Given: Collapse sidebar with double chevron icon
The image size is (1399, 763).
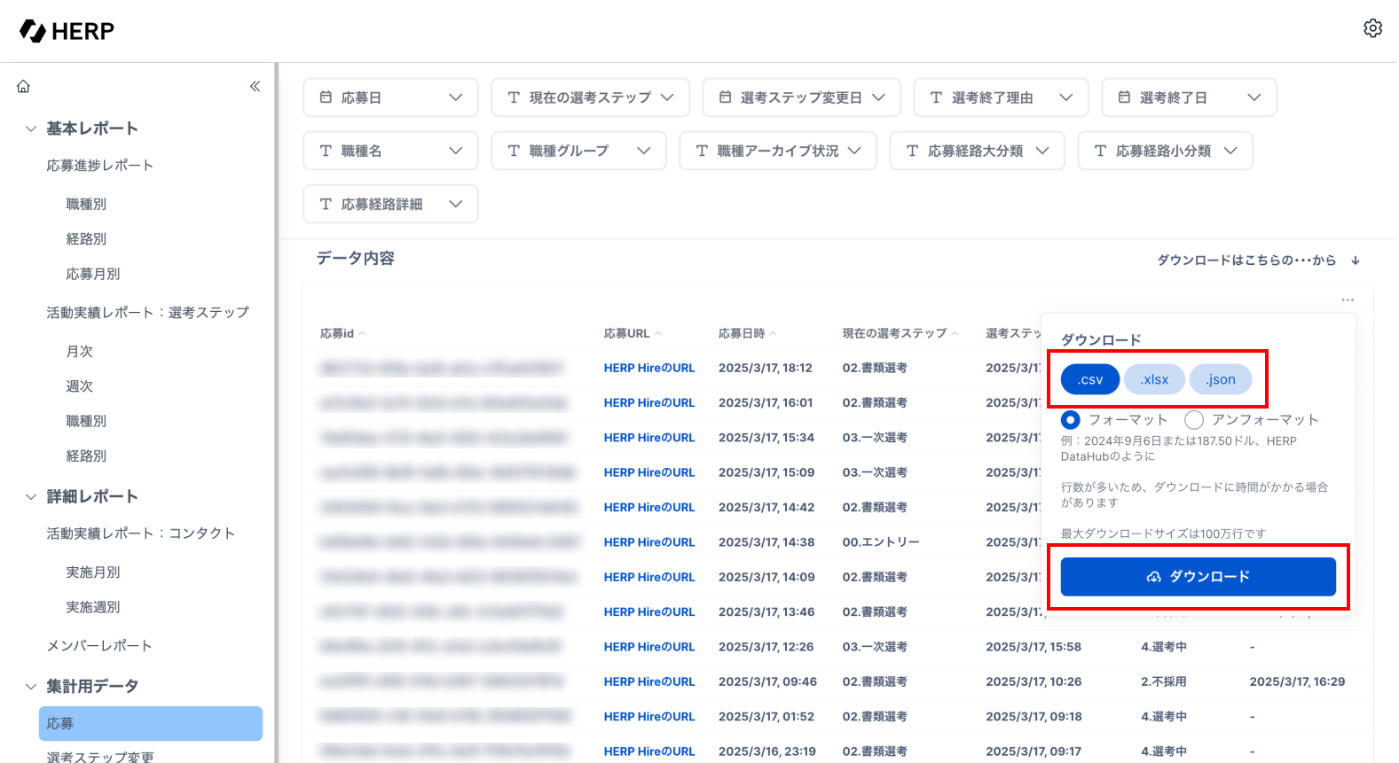Looking at the screenshot, I should tap(255, 86).
